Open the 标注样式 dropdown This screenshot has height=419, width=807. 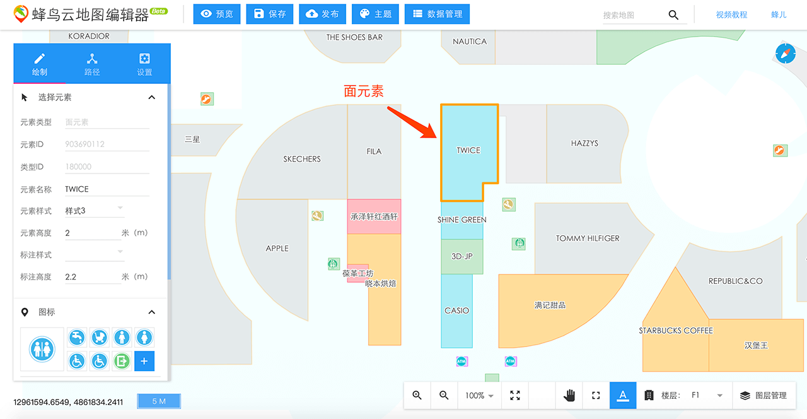pos(95,255)
